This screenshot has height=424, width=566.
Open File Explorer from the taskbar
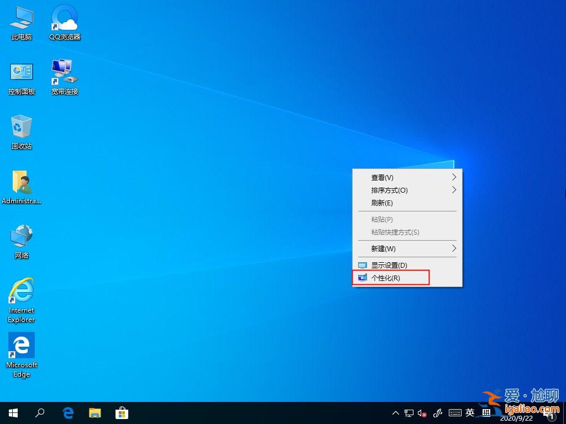(x=95, y=412)
